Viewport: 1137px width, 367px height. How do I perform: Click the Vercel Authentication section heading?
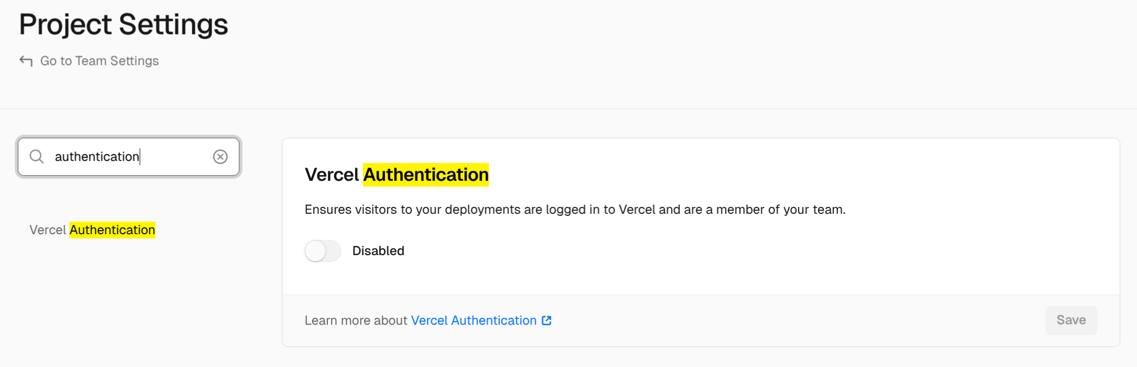[x=396, y=175]
